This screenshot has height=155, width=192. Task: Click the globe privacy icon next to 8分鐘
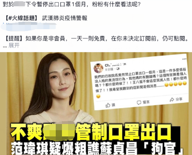118,69
